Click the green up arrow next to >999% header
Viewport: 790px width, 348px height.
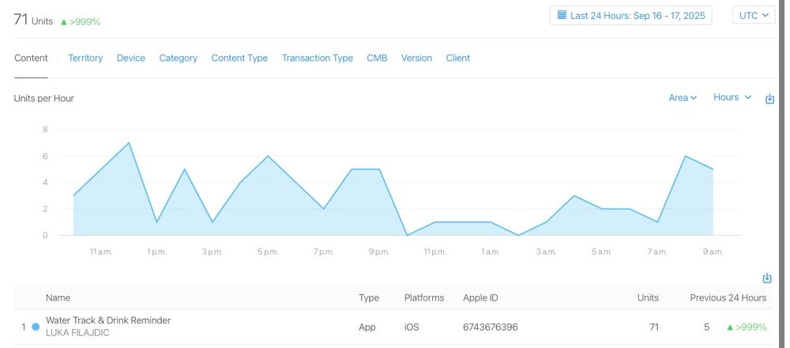(x=63, y=22)
